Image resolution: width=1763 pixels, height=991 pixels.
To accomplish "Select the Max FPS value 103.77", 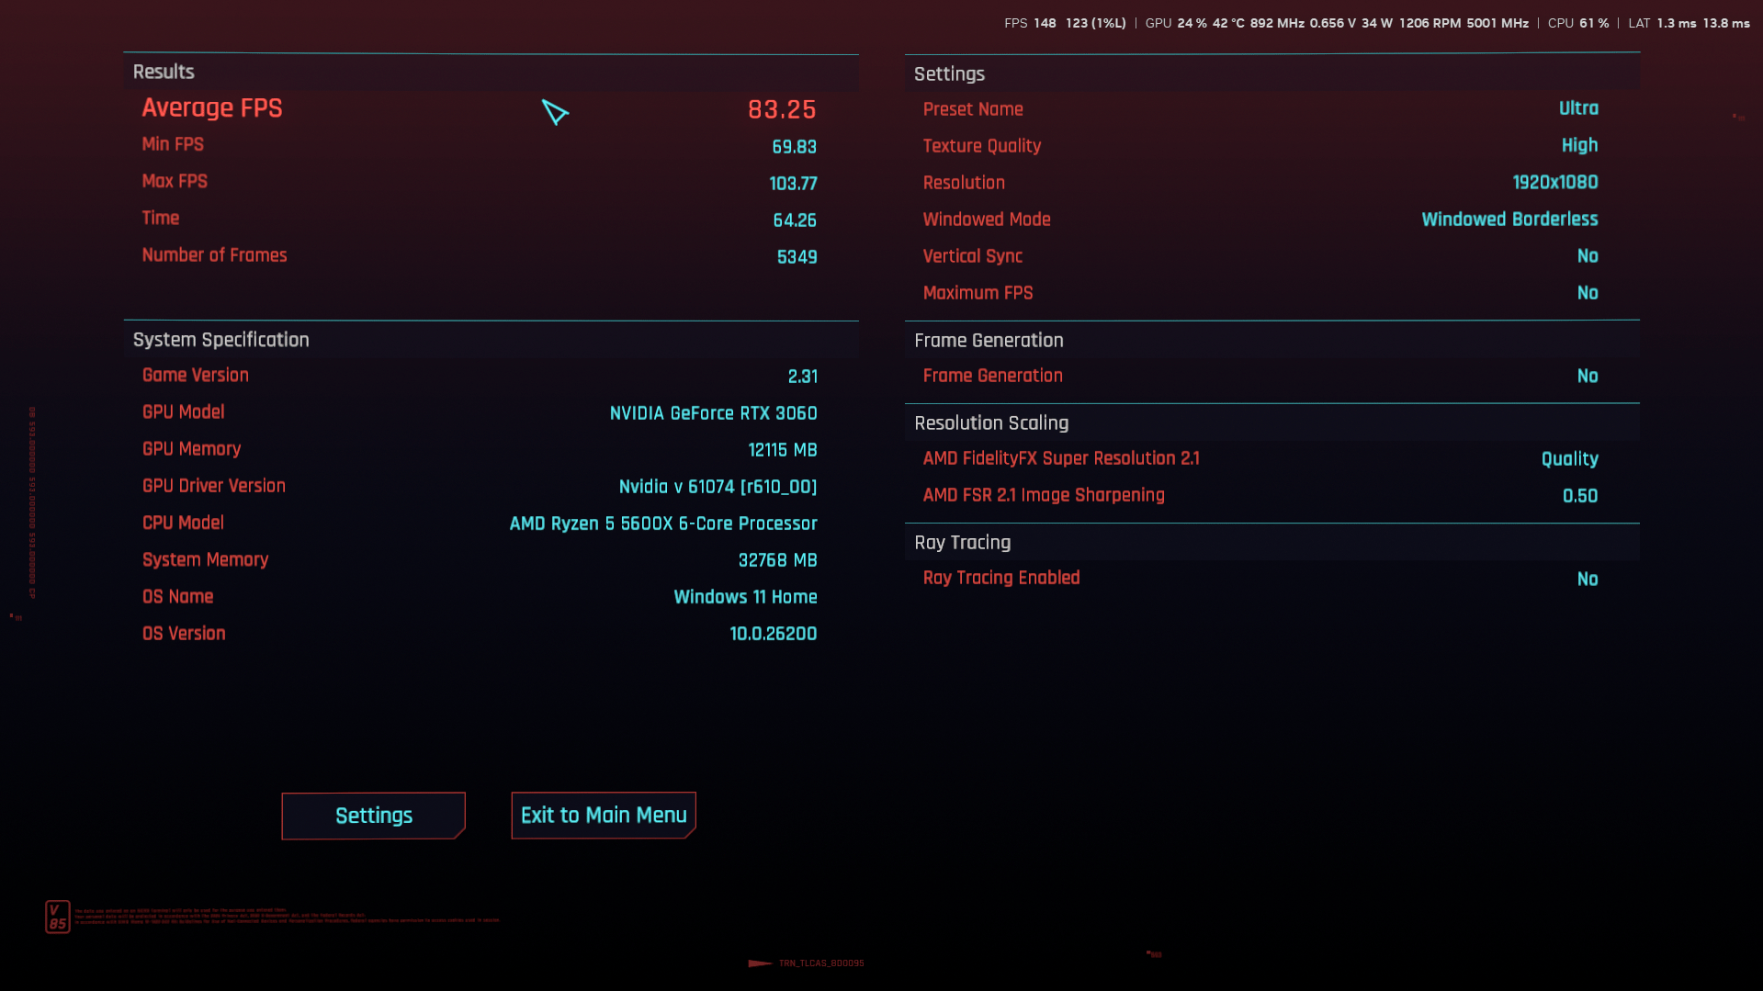I will (x=793, y=184).
